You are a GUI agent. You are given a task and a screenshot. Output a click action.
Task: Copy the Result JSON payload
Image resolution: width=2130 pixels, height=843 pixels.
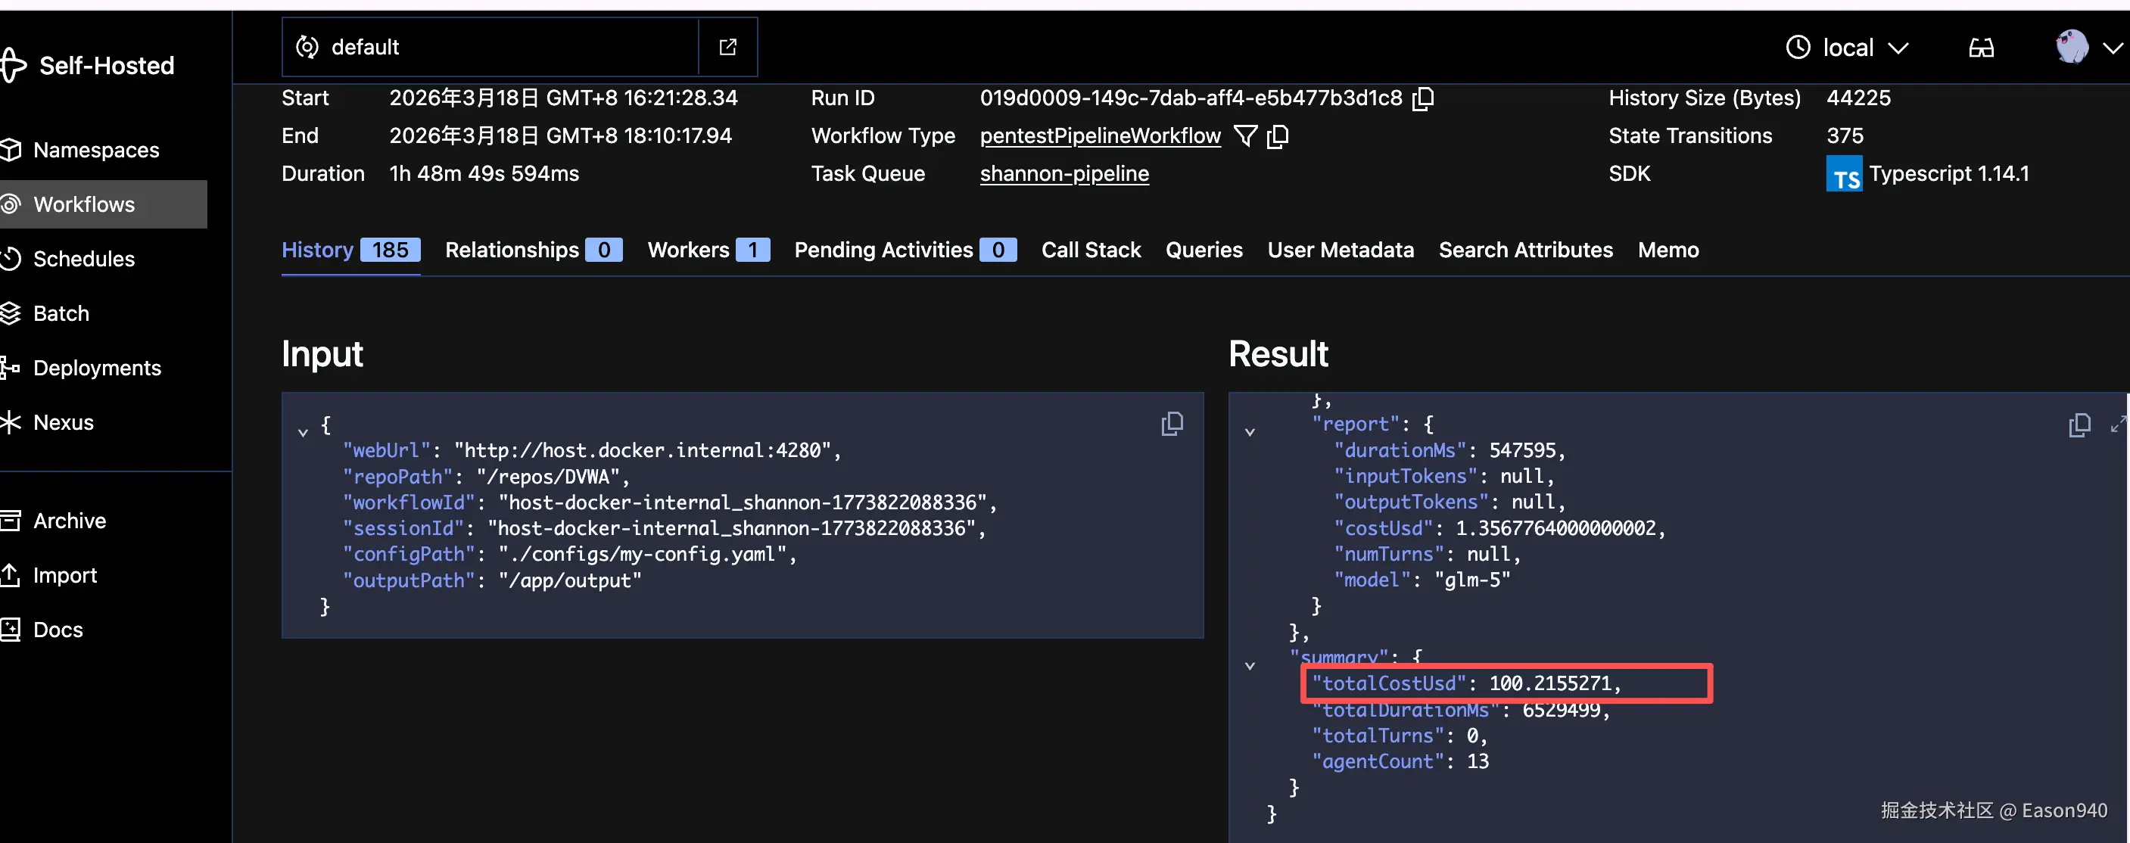2079,425
